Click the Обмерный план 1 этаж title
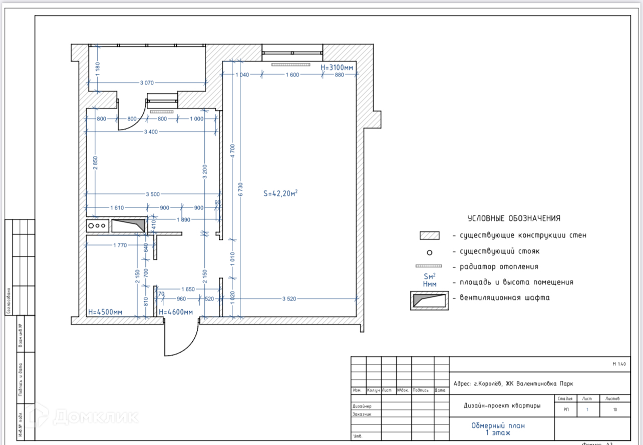 tap(498, 429)
